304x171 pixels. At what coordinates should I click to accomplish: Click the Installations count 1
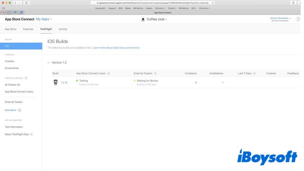pyautogui.click(x=223, y=83)
